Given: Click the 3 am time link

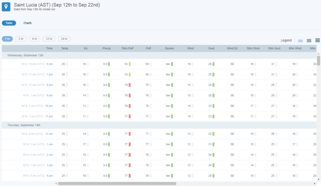Looking at the screenshot, I should coord(50,165).
